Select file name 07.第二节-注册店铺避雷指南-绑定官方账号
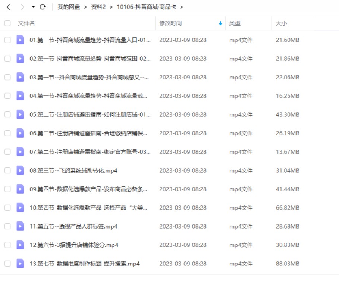 [x=90, y=152]
